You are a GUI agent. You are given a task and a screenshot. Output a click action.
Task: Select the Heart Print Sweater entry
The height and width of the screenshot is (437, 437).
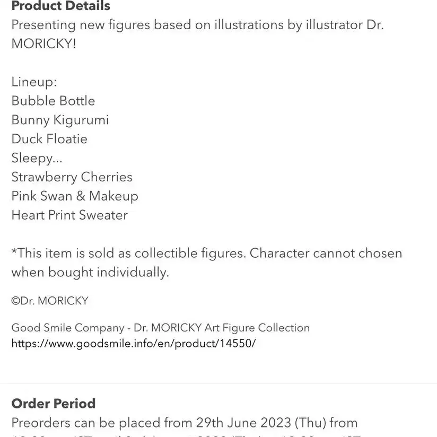tap(69, 215)
